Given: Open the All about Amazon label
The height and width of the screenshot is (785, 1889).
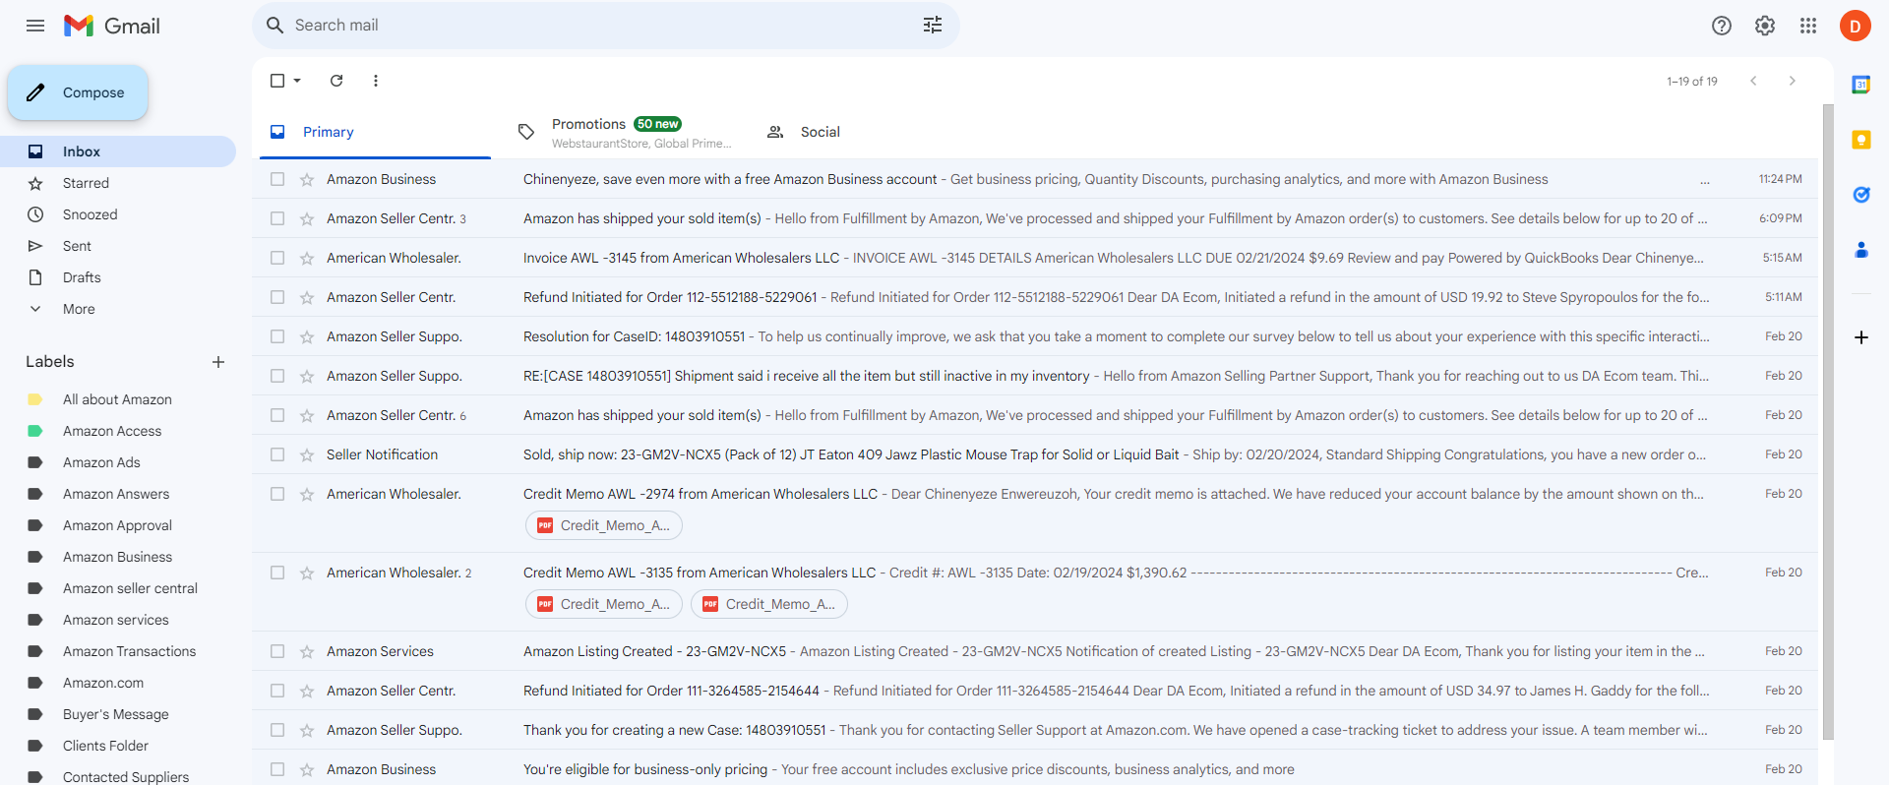Looking at the screenshot, I should tap(118, 399).
